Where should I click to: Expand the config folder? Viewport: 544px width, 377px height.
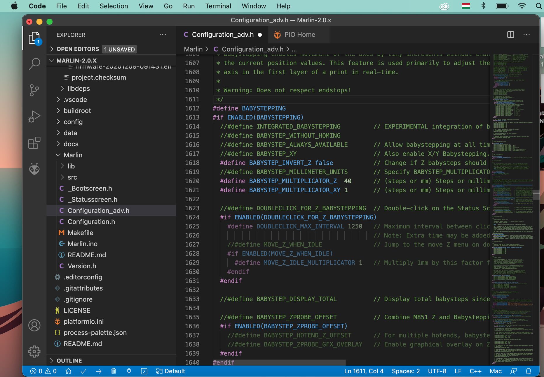(73, 122)
